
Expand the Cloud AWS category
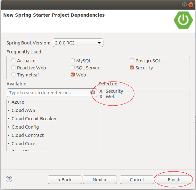[x=8, y=110]
